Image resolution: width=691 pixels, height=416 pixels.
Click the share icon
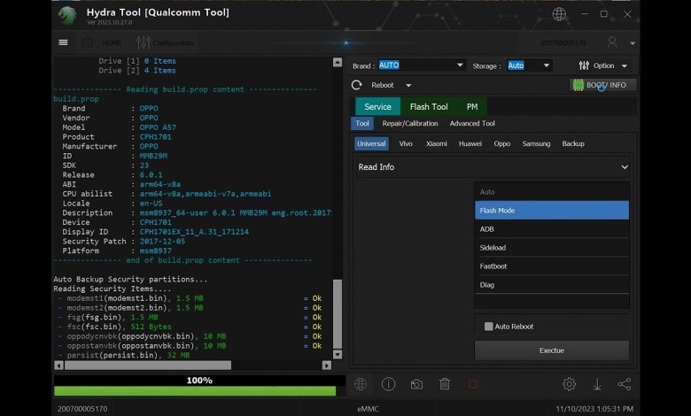pyautogui.click(x=625, y=384)
